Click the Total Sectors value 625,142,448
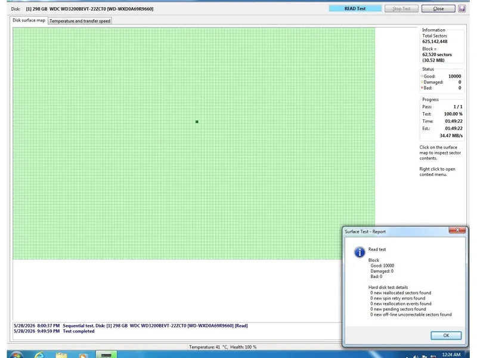 coord(435,41)
